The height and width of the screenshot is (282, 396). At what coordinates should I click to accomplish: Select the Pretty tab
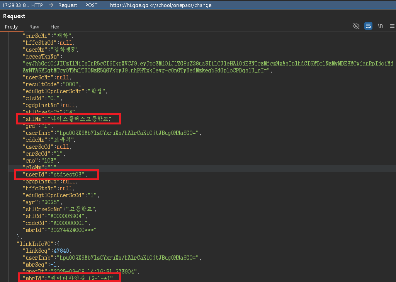(x=12, y=27)
